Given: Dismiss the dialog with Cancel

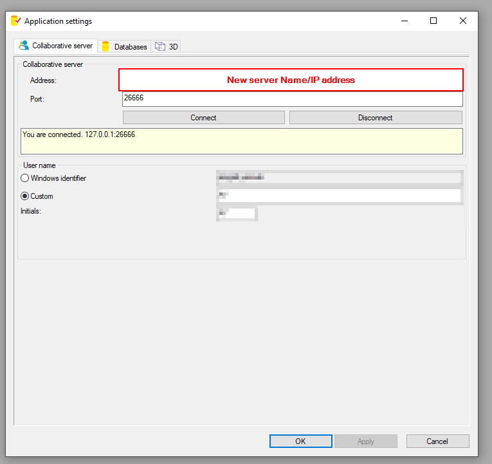Looking at the screenshot, I should 437,441.
